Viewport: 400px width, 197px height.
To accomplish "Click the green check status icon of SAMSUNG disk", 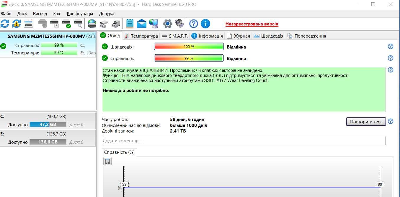I will click(3, 46).
